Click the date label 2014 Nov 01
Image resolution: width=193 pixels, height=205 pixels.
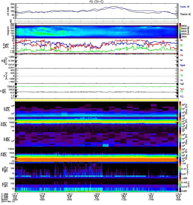tap(8, 201)
